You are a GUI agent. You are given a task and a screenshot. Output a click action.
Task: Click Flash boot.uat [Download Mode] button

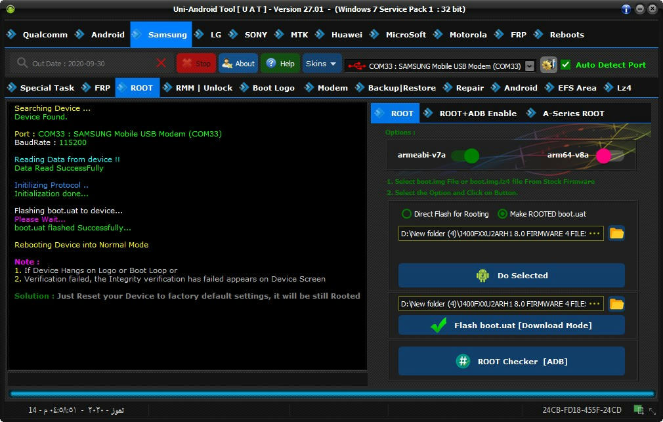[x=511, y=325]
